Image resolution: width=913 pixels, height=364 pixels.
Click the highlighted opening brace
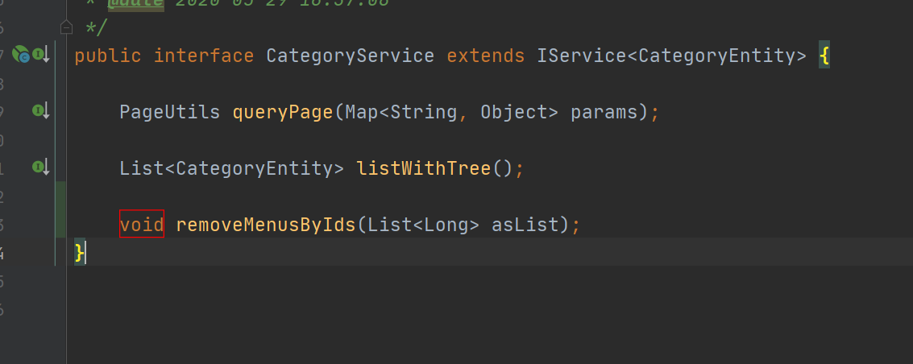click(x=824, y=56)
